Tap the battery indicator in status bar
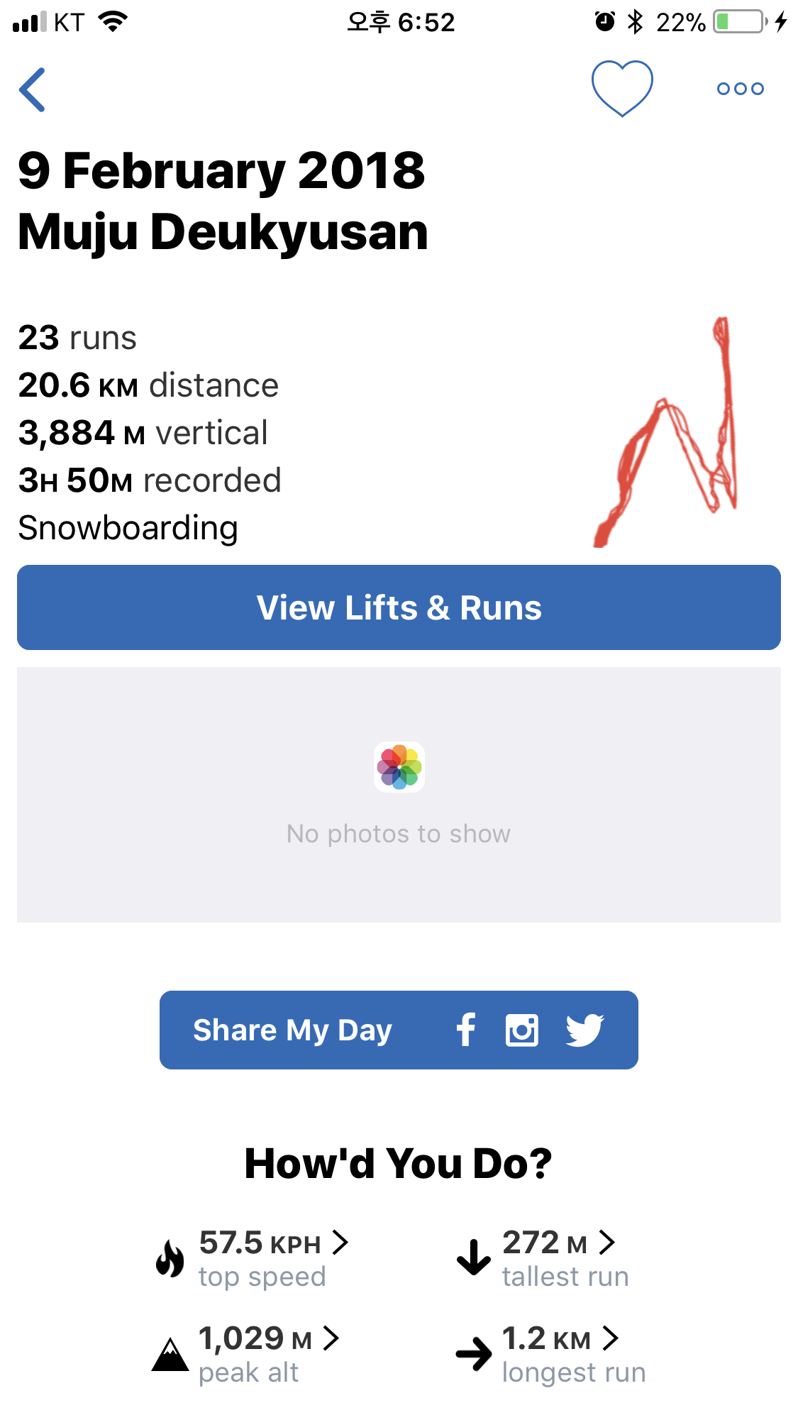798x1420 pixels. tap(741, 22)
